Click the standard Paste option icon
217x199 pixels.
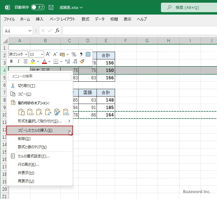[x=21, y=112]
